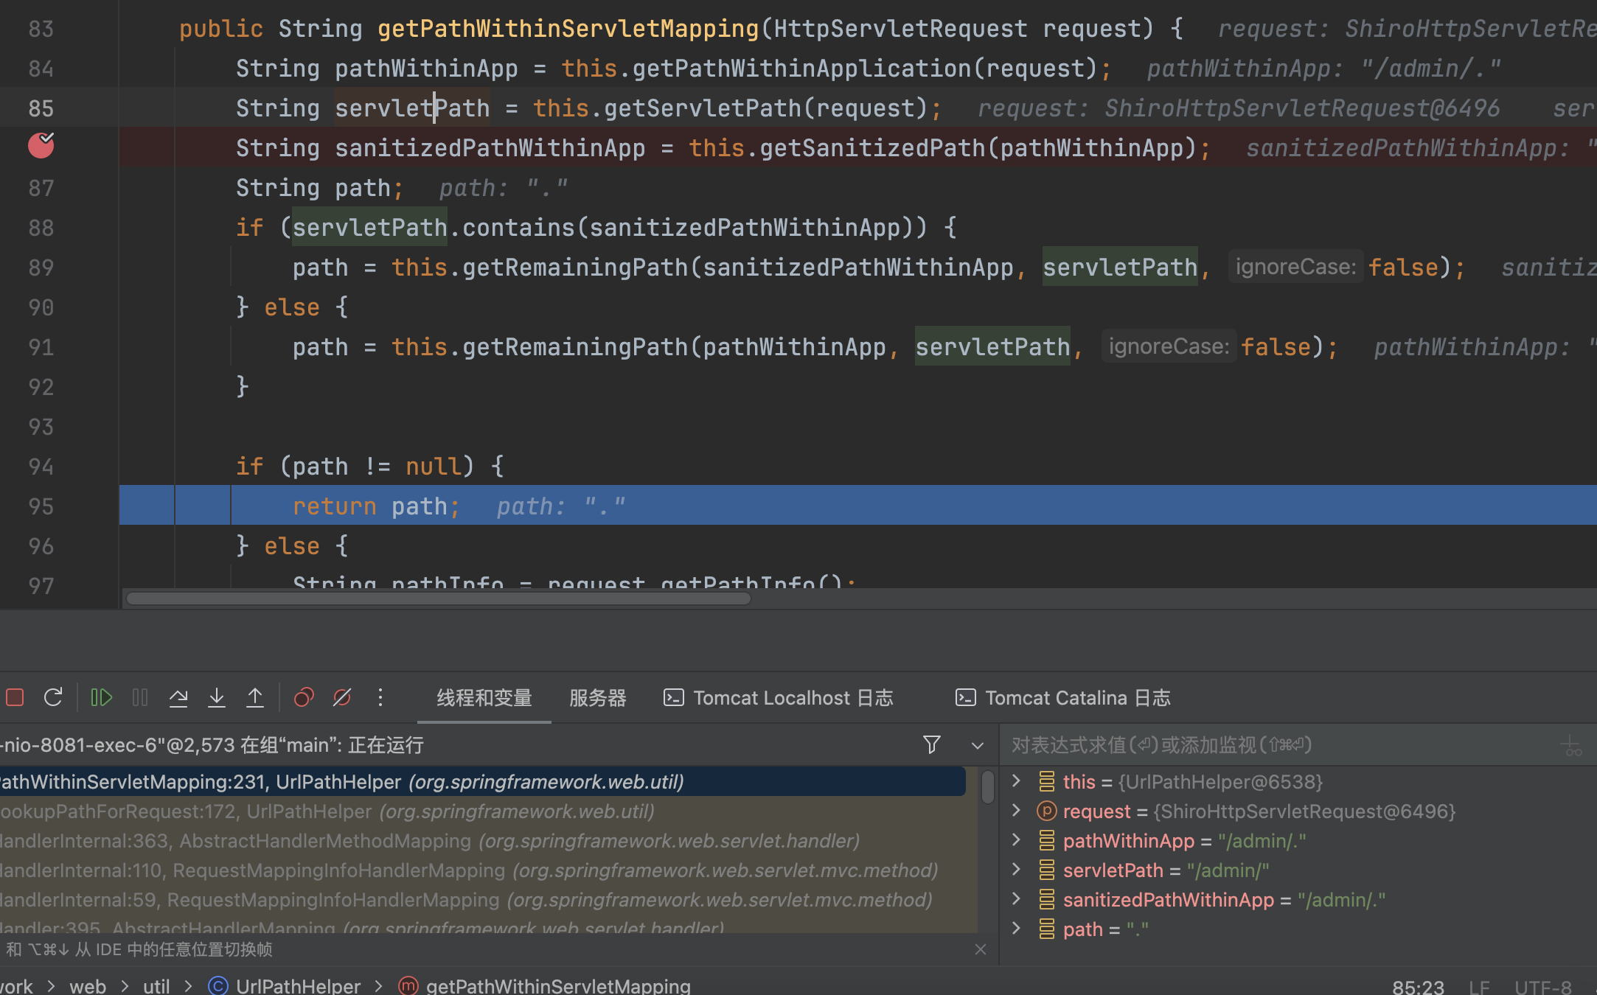Expand the request variable node
The width and height of the screenshot is (1597, 995).
coord(1016,811)
